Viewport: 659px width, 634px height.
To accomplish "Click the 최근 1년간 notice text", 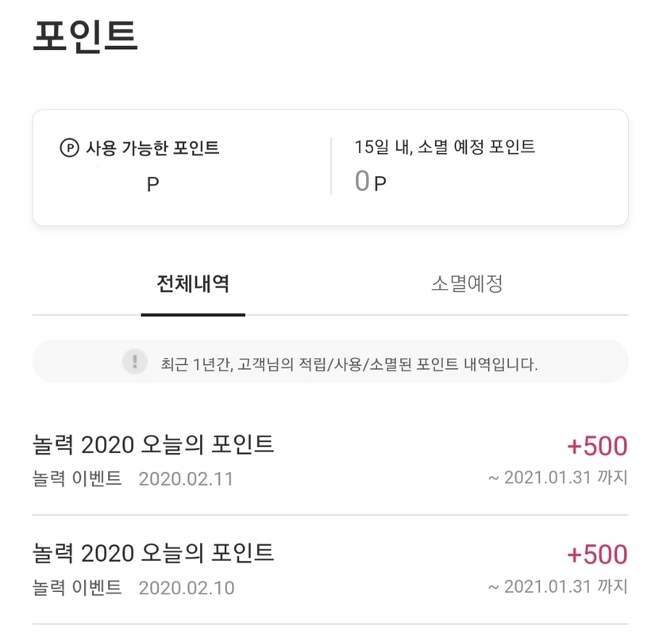I will [349, 363].
